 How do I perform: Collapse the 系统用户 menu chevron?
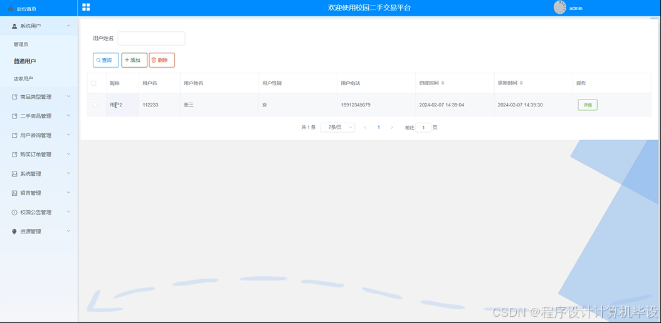pos(68,26)
